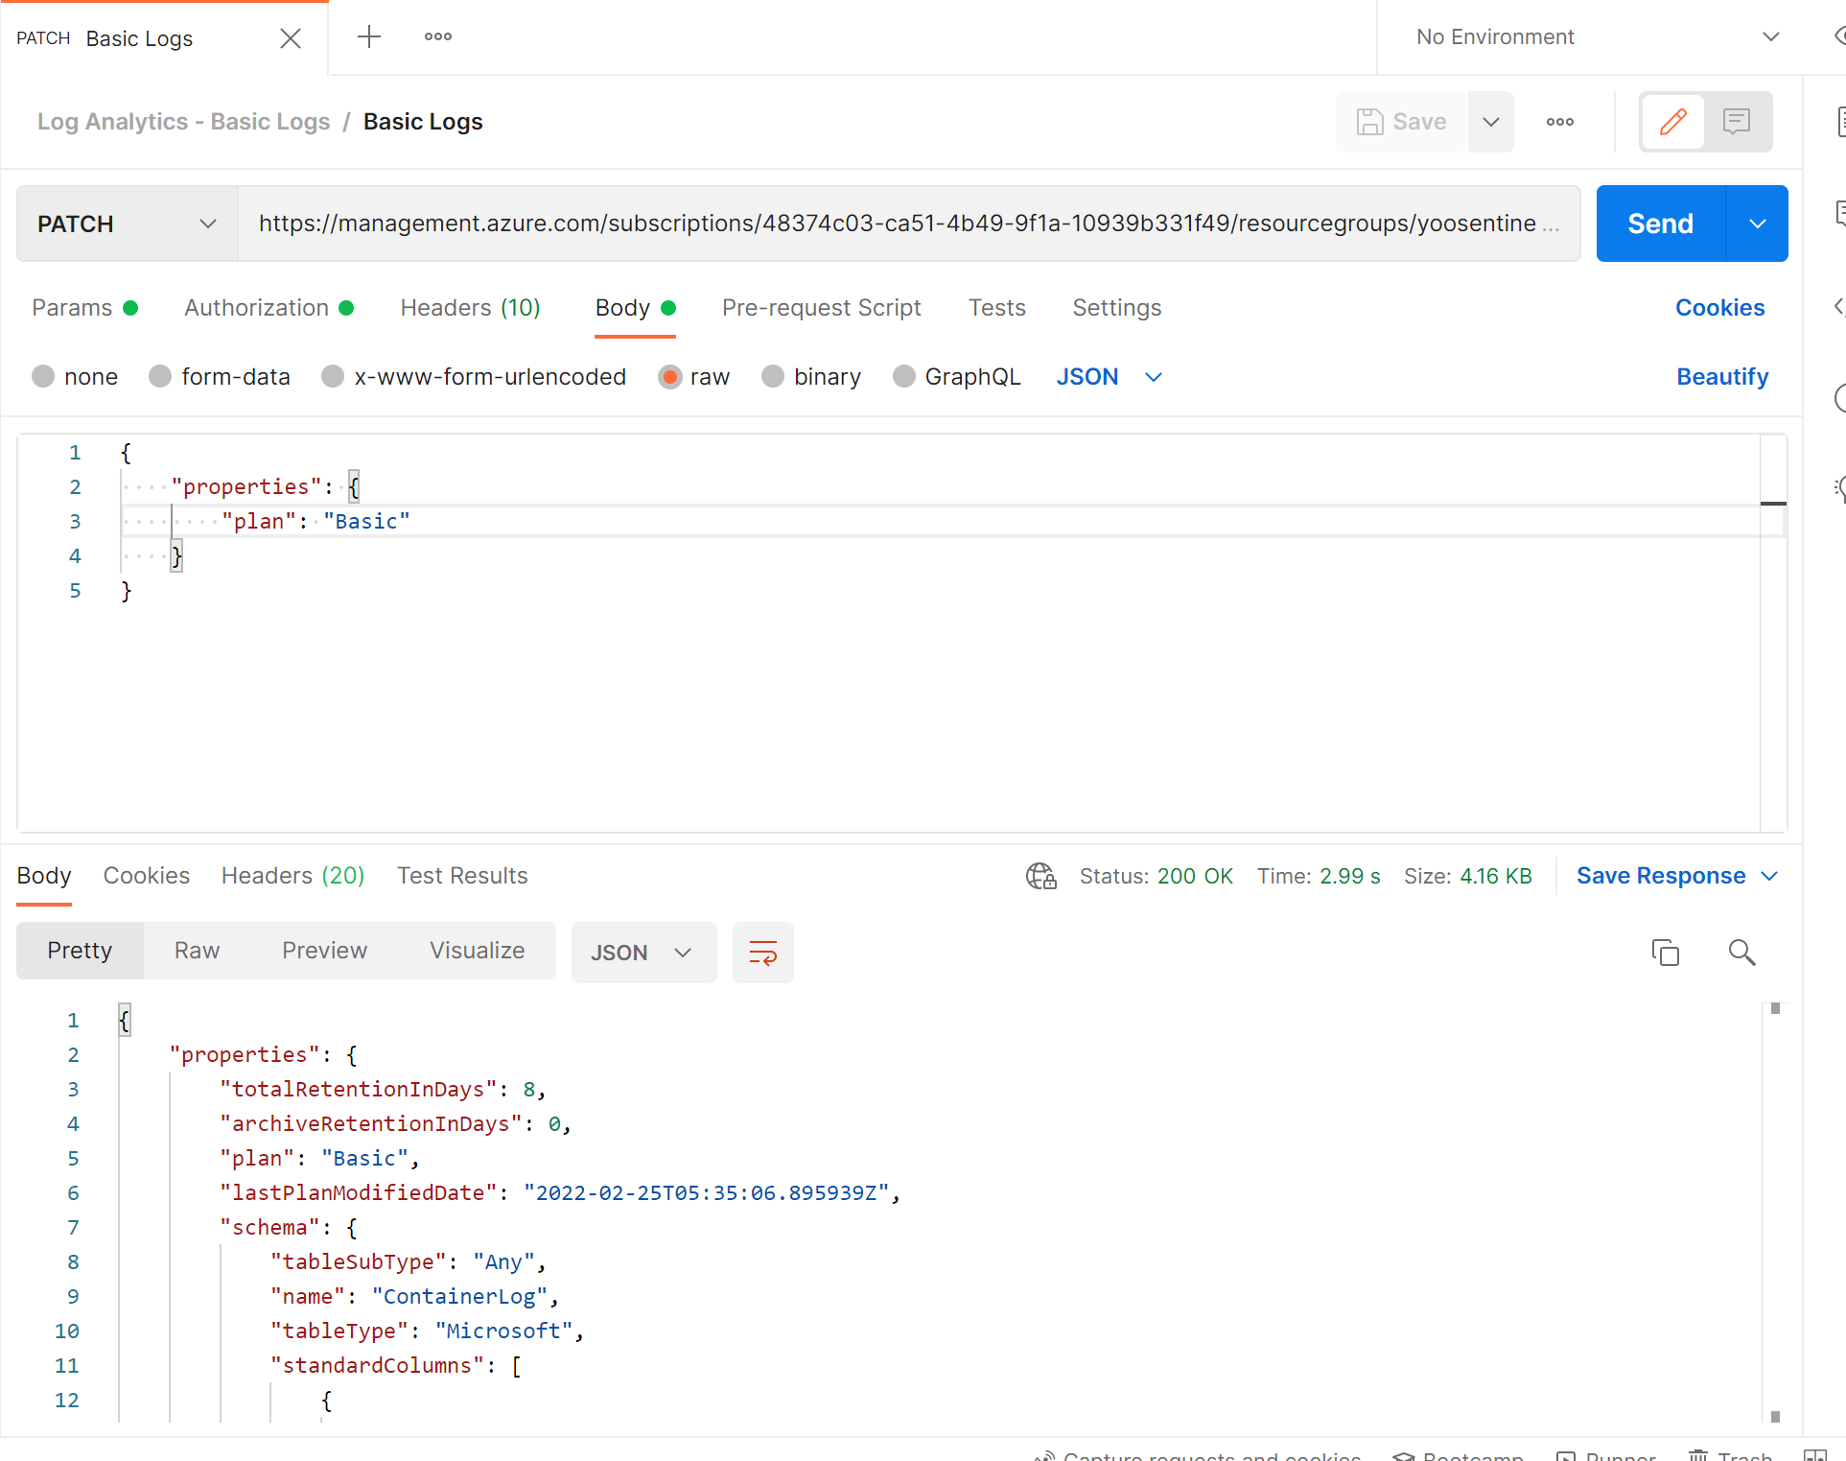This screenshot has width=1846, height=1461.
Task: Open the PATCH method dropdown
Action: tap(126, 224)
